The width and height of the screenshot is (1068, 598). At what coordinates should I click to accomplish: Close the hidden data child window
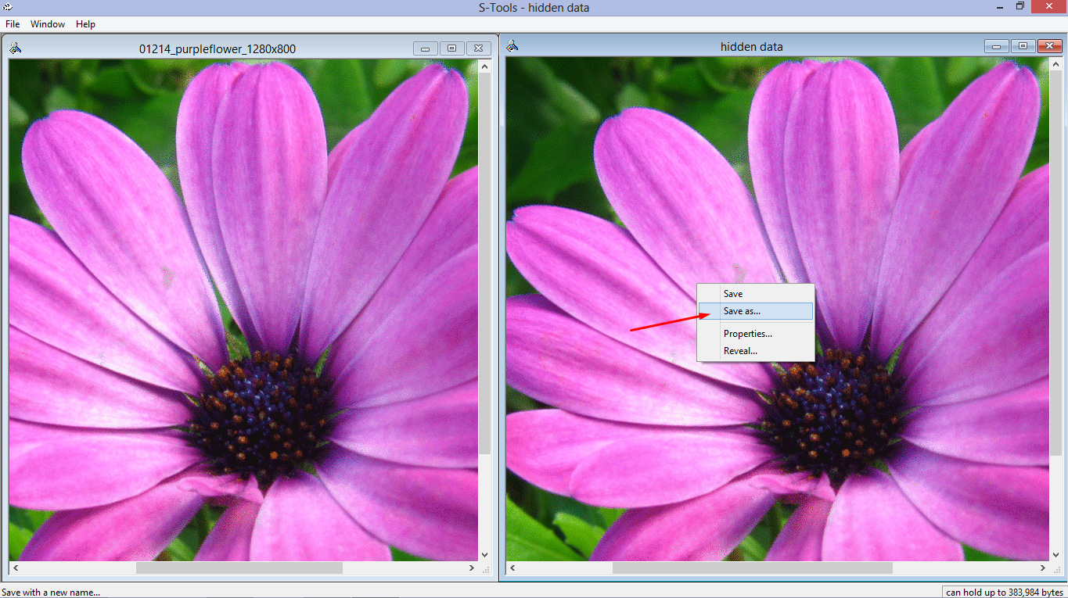[x=1049, y=46]
